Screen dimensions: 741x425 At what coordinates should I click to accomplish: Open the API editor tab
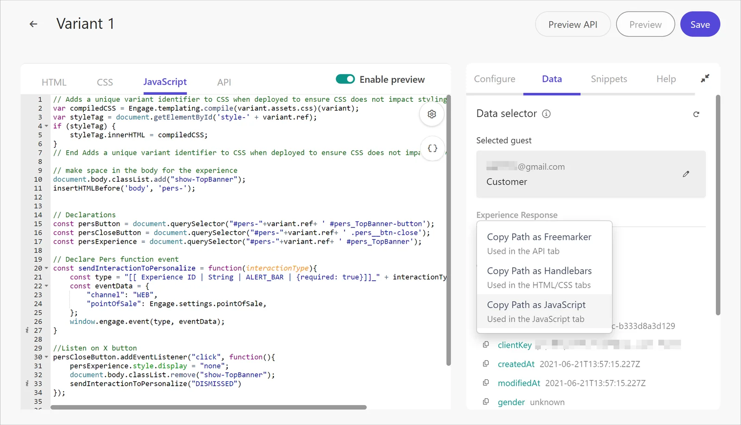224,82
